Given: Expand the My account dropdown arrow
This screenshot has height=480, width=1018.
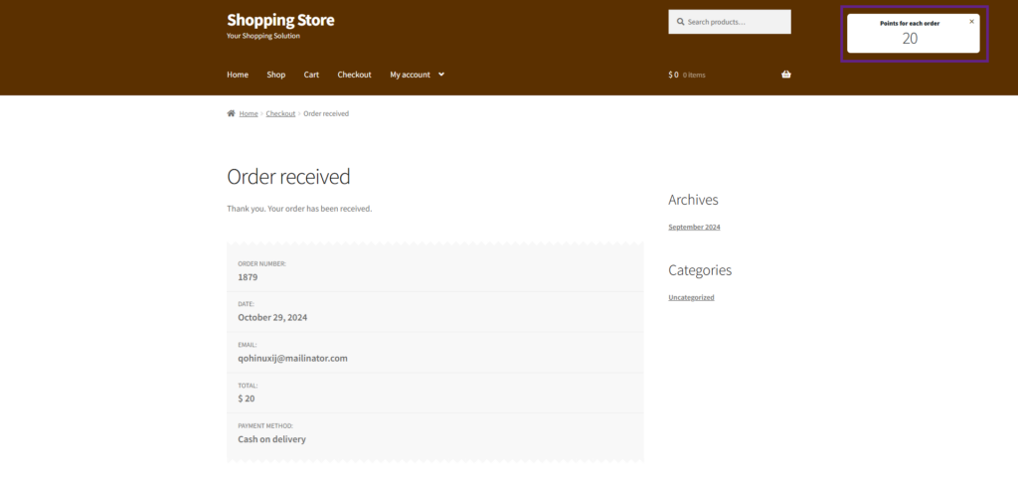Looking at the screenshot, I should click(441, 75).
